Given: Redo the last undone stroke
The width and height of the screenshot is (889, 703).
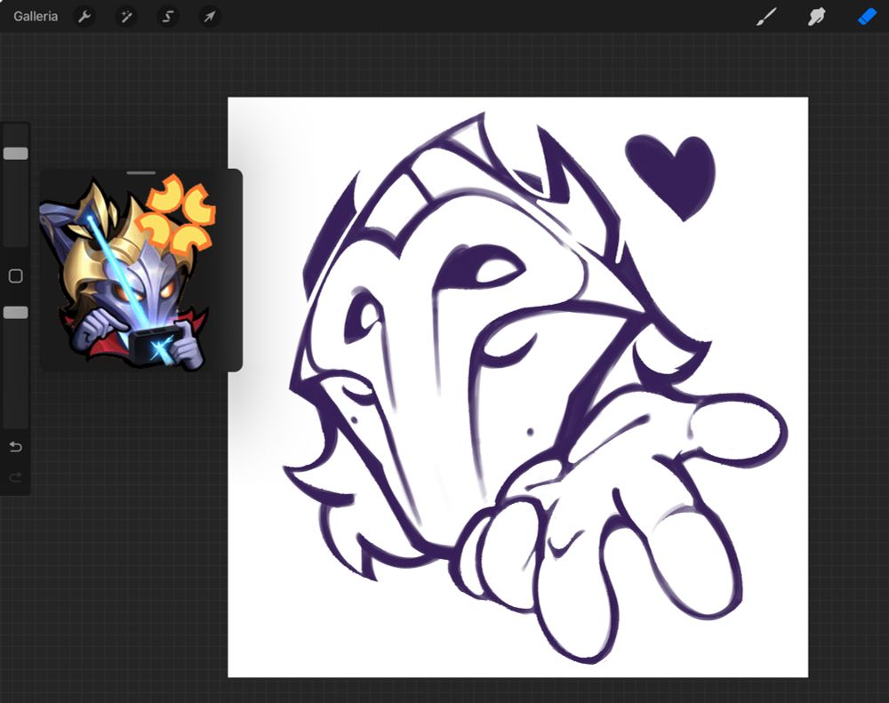Looking at the screenshot, I should click(16, 476).
